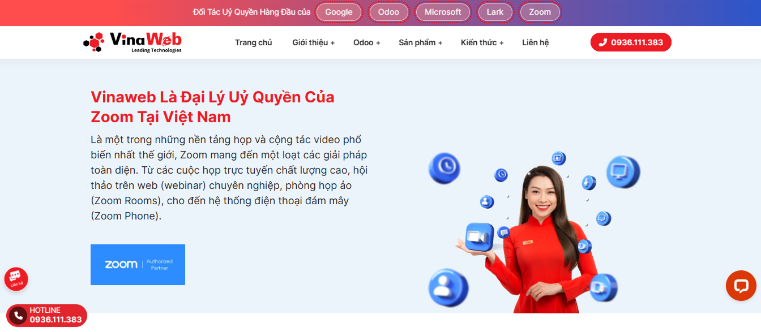Click the hotline phone icon at bottom left
This screenshot has width=761, height=332.
[x=19, y=316]
